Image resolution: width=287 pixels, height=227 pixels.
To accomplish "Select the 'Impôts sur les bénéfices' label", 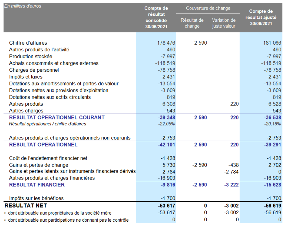I will tap(36, 198).
